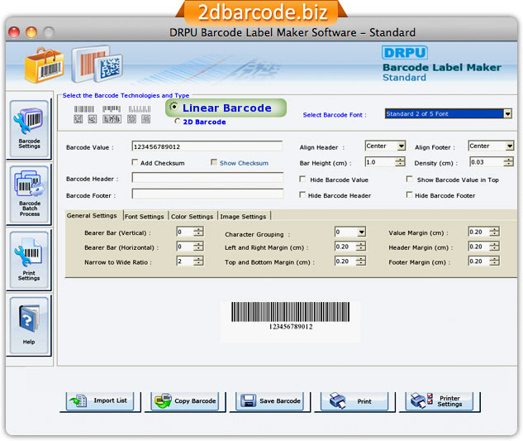Adjust Bearer Bar (Horizontal) stepper
This screenshot has width=523, height=441.
(198, 247)
